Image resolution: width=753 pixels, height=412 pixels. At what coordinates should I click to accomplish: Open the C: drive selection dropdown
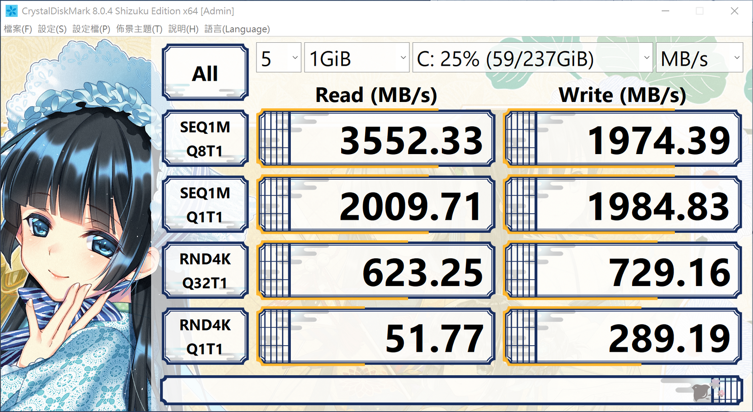coord(532,58)
